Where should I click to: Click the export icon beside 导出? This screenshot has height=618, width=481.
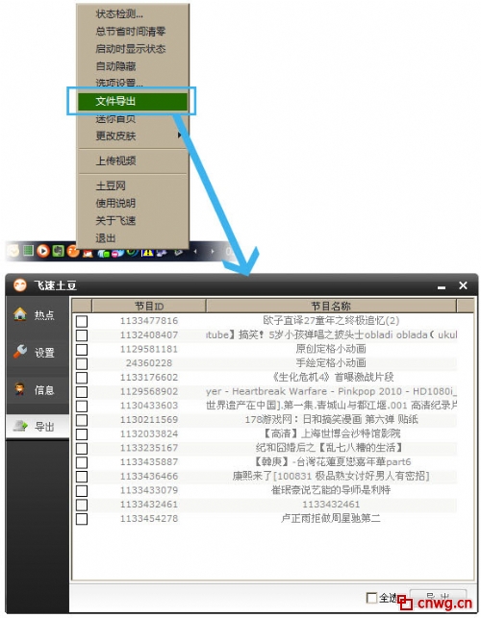click(x=20, y=426)
